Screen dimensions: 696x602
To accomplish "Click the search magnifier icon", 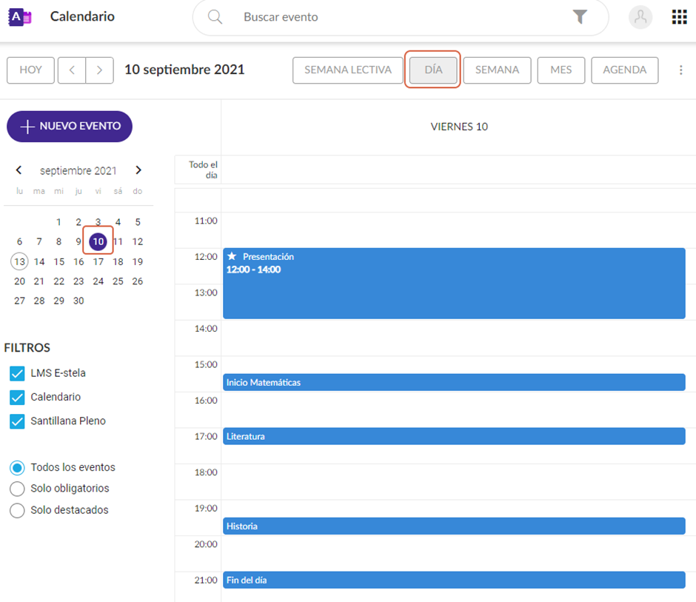I will click(215, 17).
